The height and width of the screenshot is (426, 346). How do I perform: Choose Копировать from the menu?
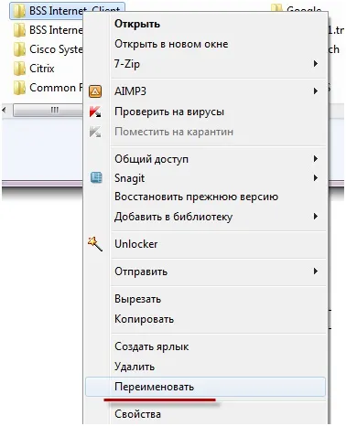point(206,319)
